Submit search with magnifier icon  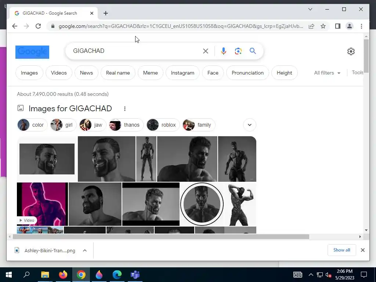253,51
